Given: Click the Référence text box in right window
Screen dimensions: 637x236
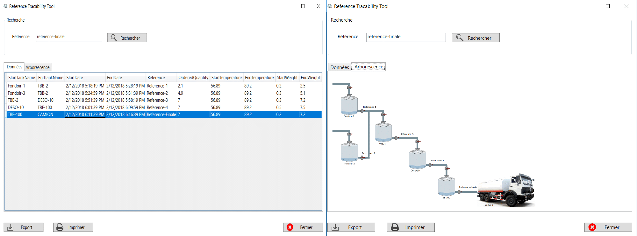Looking at the screenshot, I should tap(405, 37).
